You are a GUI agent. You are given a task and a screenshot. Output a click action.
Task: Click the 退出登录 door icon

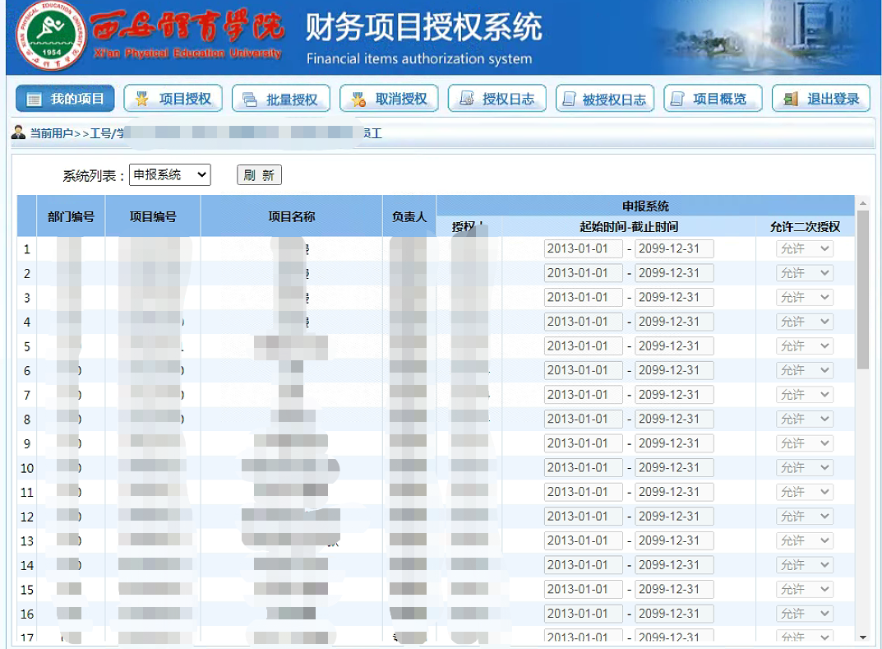[x=791, y=100]
